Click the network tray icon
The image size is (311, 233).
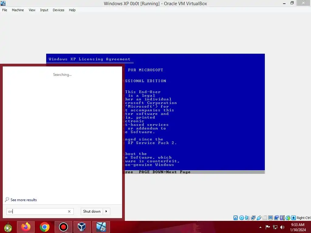pyautogui.click(x=275, y=227)
